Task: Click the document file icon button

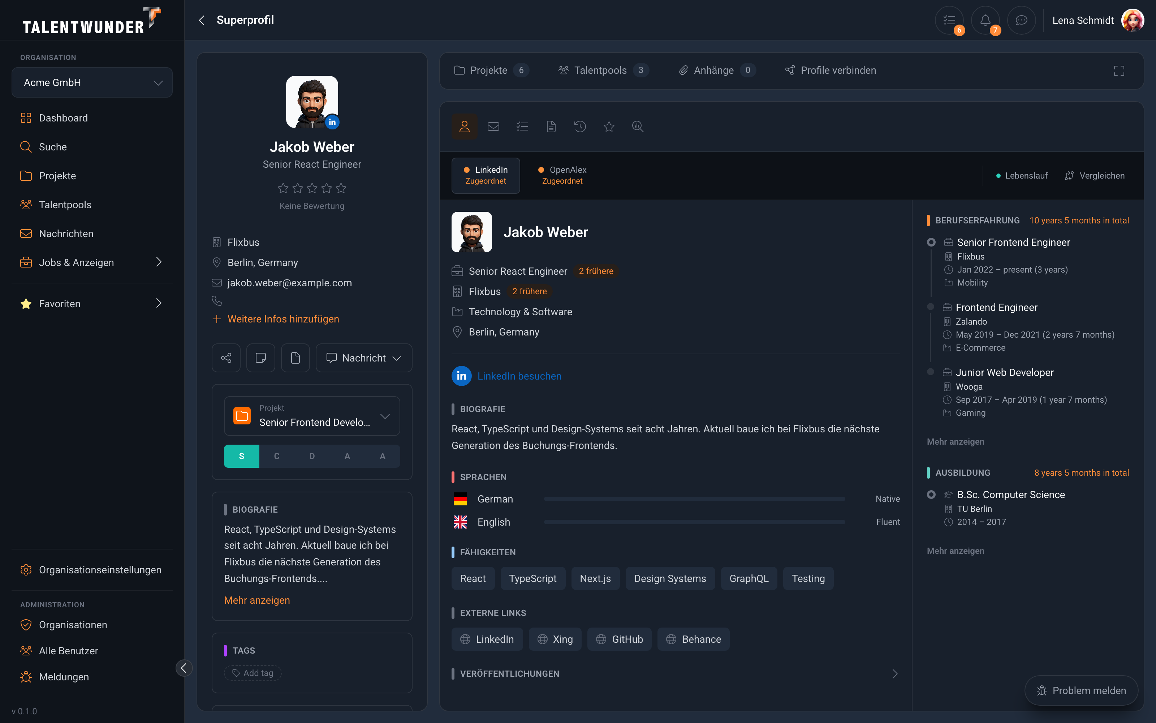Action: 295,358
